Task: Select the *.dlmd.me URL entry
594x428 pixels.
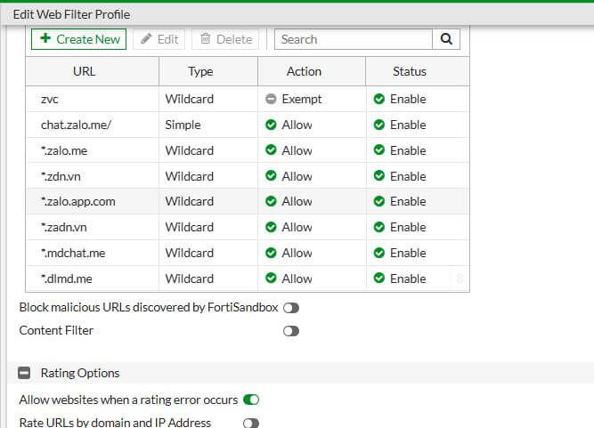Action: [66, 279]
